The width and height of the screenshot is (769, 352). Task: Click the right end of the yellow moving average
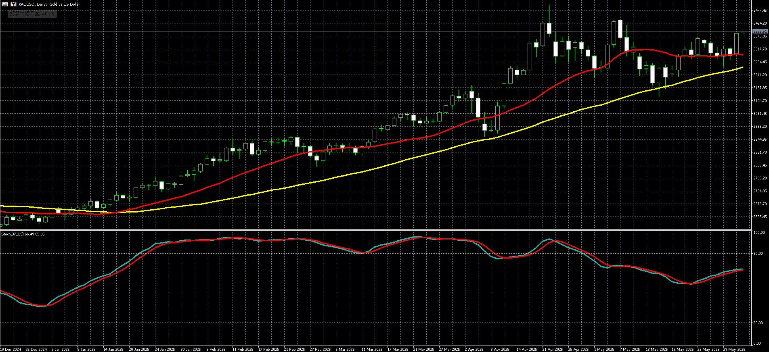pyautogui.click(x=742, y=67)
